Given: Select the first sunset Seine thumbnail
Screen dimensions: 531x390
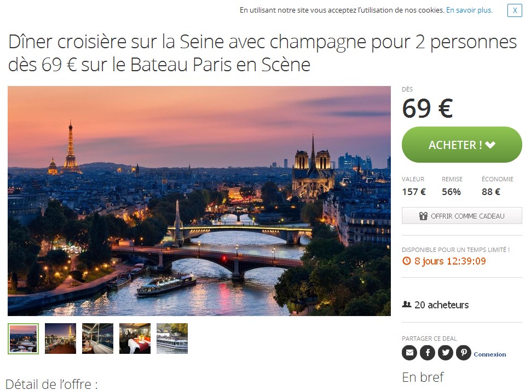Looking at the screenshot, I should (24, 339).
